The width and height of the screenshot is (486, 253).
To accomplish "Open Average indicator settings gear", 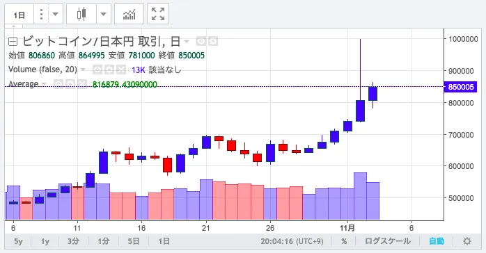I will pyautogui.click(x=70, y=84).
